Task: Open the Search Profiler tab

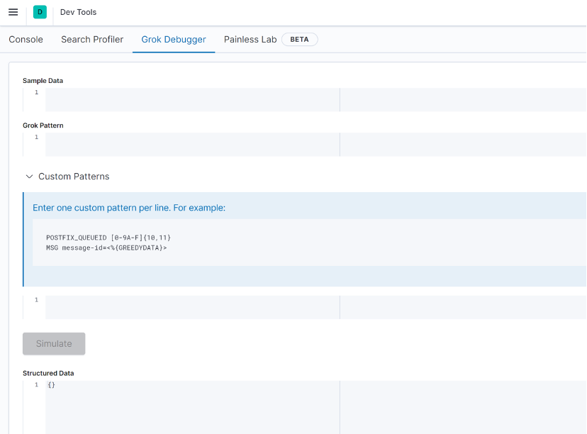Action: (x=92, y=39)
